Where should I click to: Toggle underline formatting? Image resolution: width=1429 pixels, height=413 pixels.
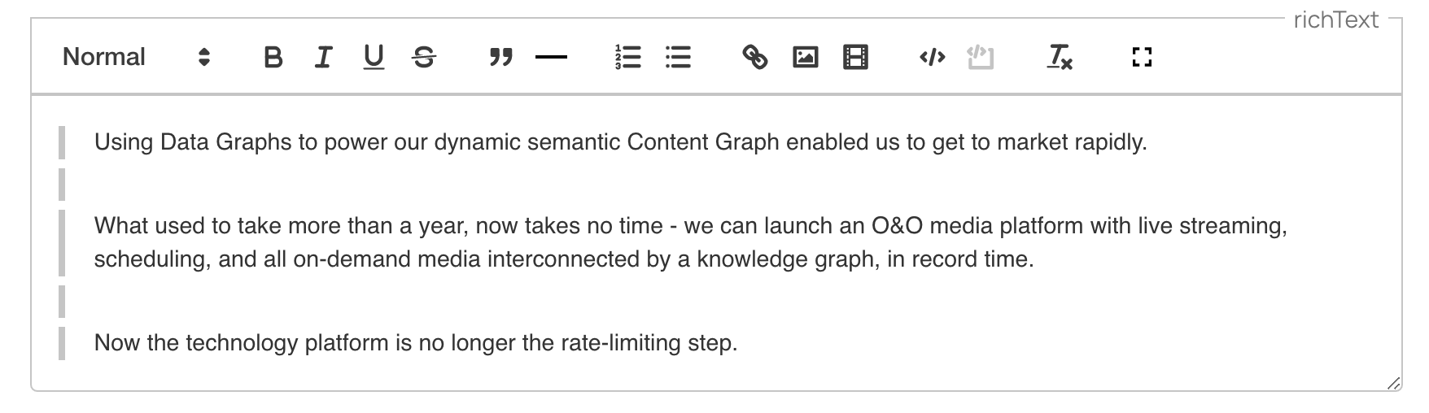374,57
